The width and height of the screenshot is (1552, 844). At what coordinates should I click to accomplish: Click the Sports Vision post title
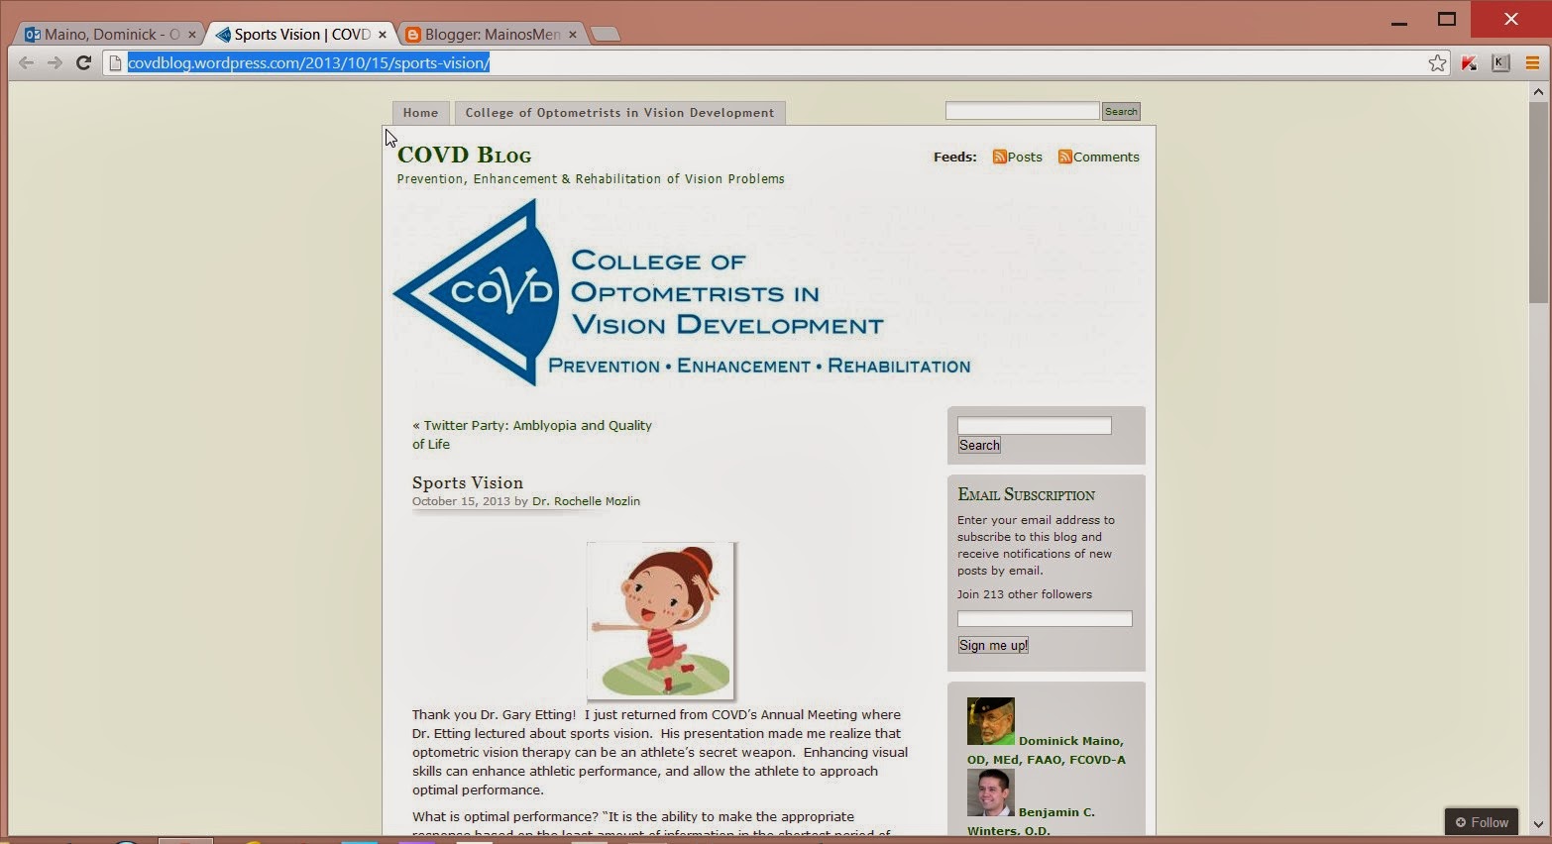click(x=468, y=482)
